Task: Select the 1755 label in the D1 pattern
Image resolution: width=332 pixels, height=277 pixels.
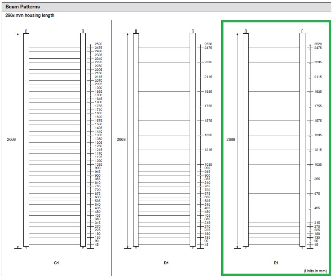Action: (208, 106)
